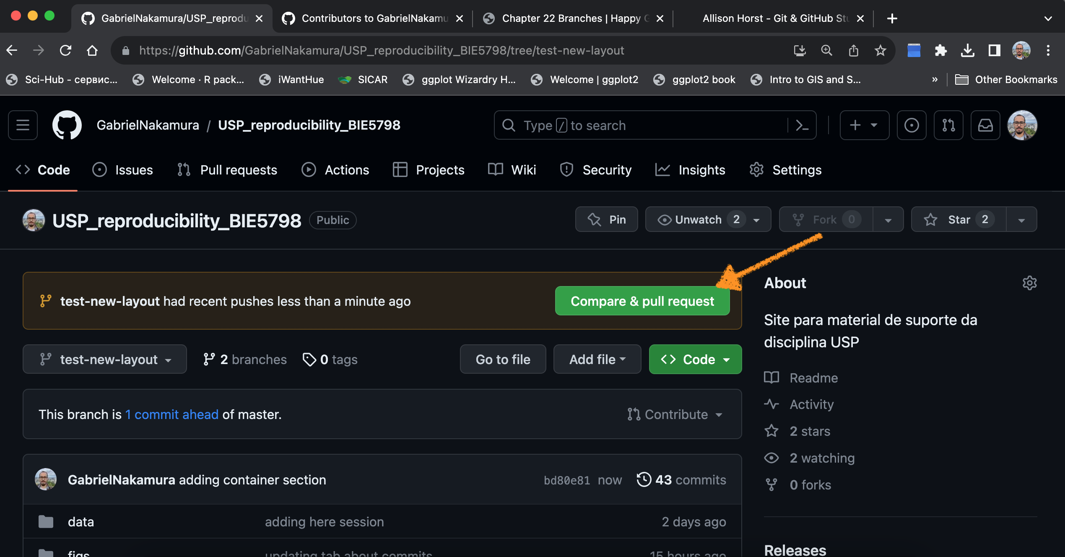This screenshot has height=557, width=1065.
Task: Expand the Star lists dropdown arrow
Action: [1021, 219]
